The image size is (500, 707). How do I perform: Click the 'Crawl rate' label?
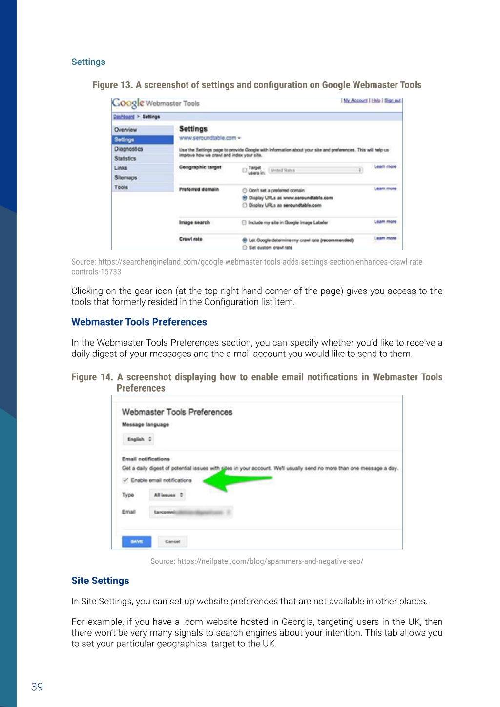point(190,239)
